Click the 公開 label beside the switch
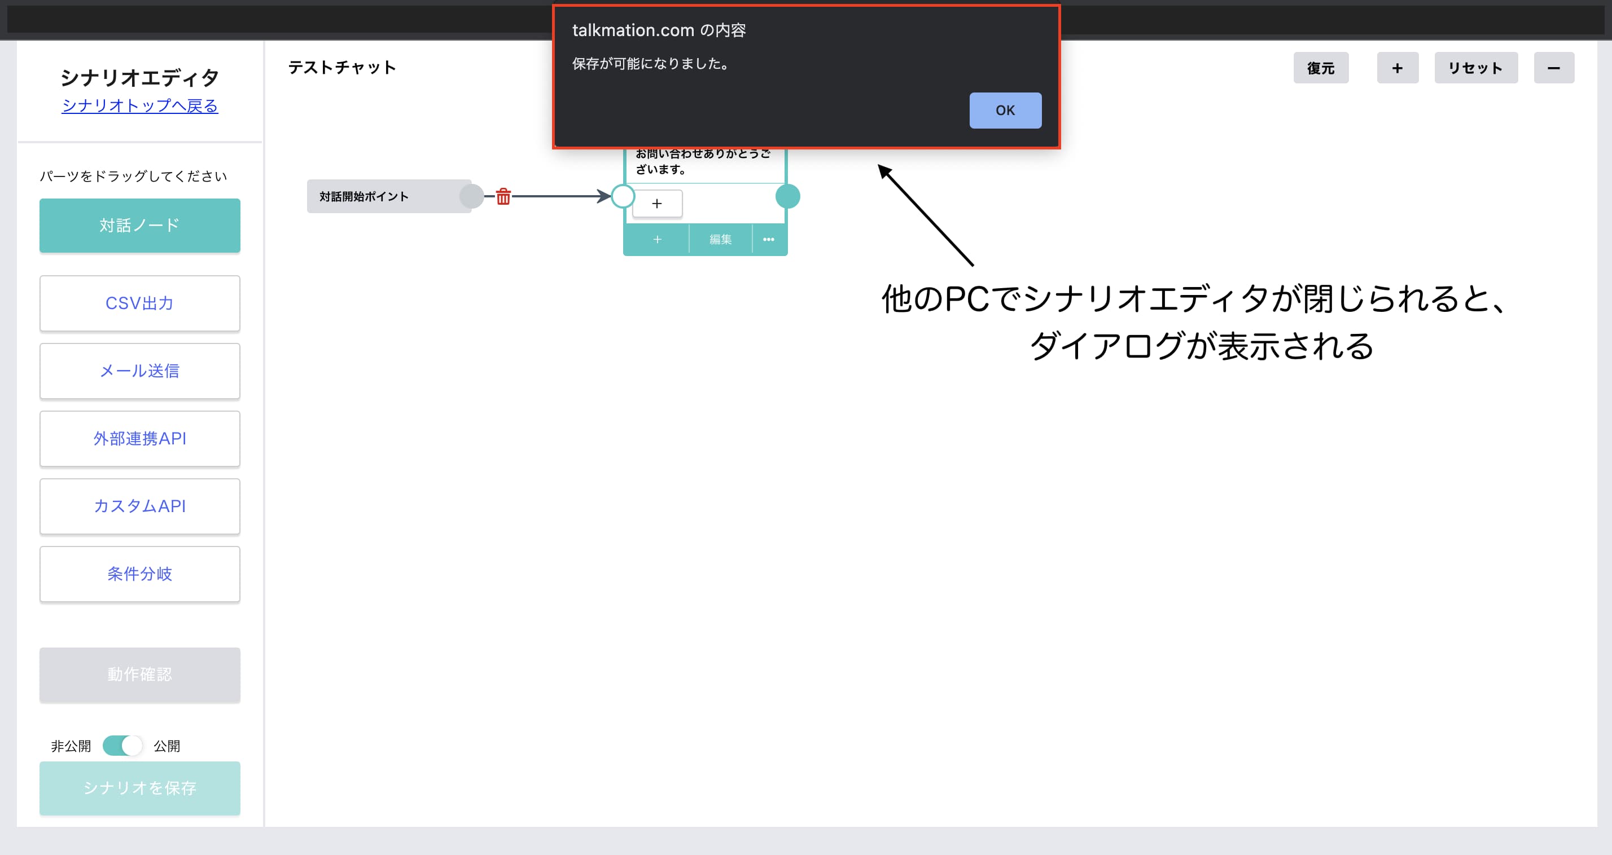1612x855 pixels. coord(167,746)
